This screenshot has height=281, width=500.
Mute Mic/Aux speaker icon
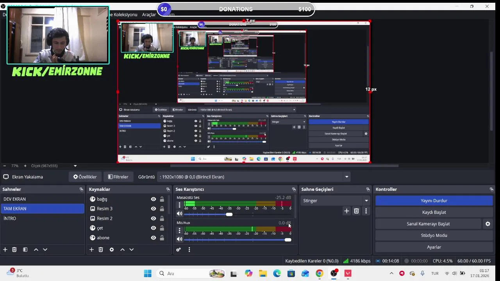tap(179, 239)
